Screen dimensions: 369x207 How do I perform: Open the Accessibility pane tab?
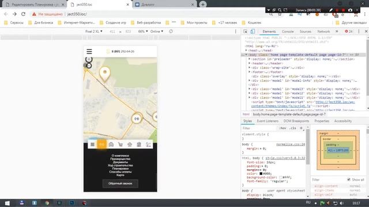[x=343, y=121]
